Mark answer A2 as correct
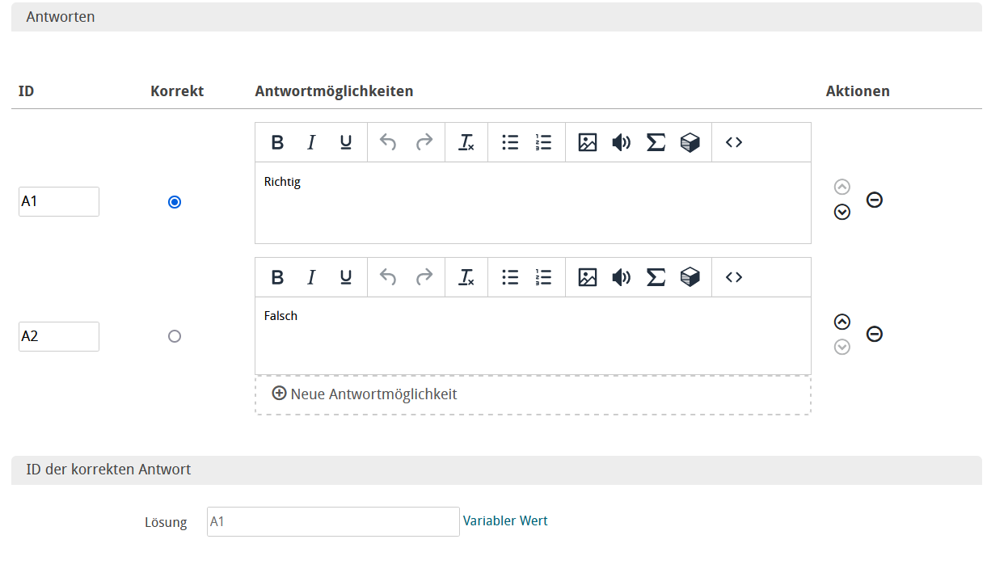Image resolution: width=987 pixels, height=573 pixels. [175, 336]
